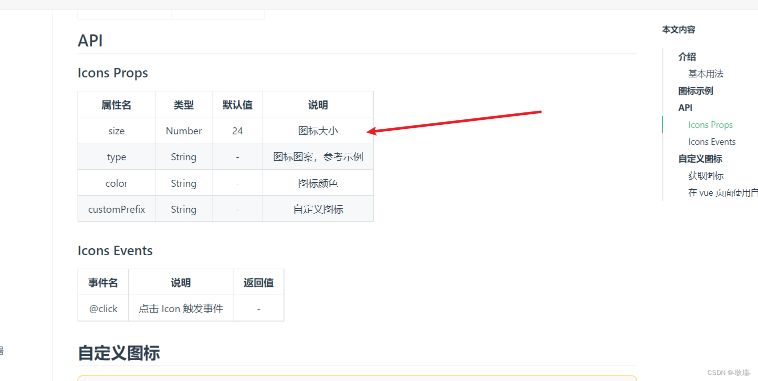758x381 pixels.
Task: Open Icons Events link in sidebar
Action: (x=712, y=142)
